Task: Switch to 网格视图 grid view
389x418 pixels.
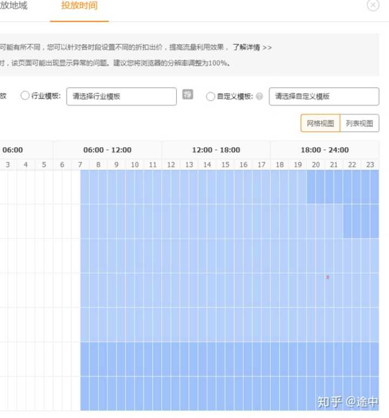Action: pyautogui.click(x=320, y=123)
